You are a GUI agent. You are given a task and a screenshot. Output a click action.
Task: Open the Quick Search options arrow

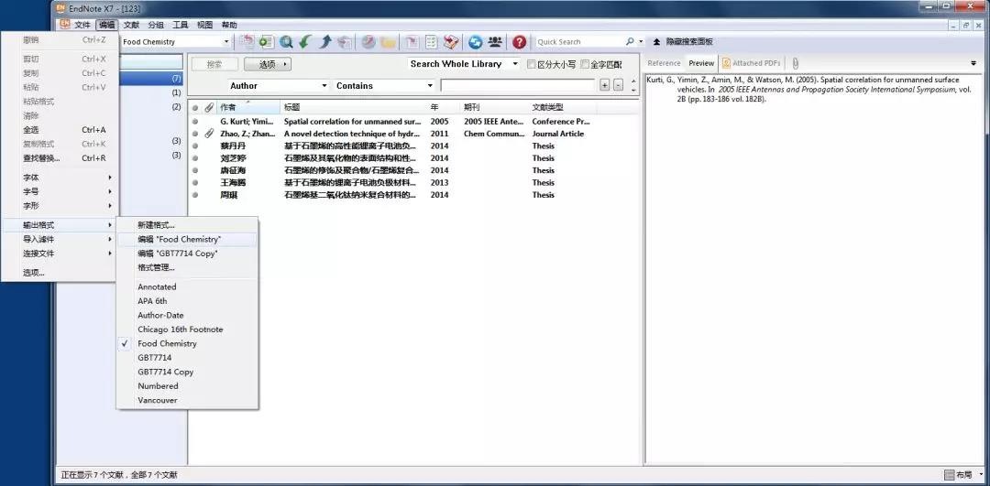pos(641,41)
